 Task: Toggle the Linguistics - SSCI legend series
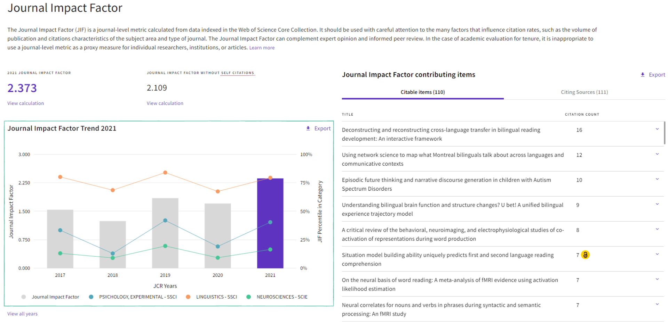pos(188,297)
